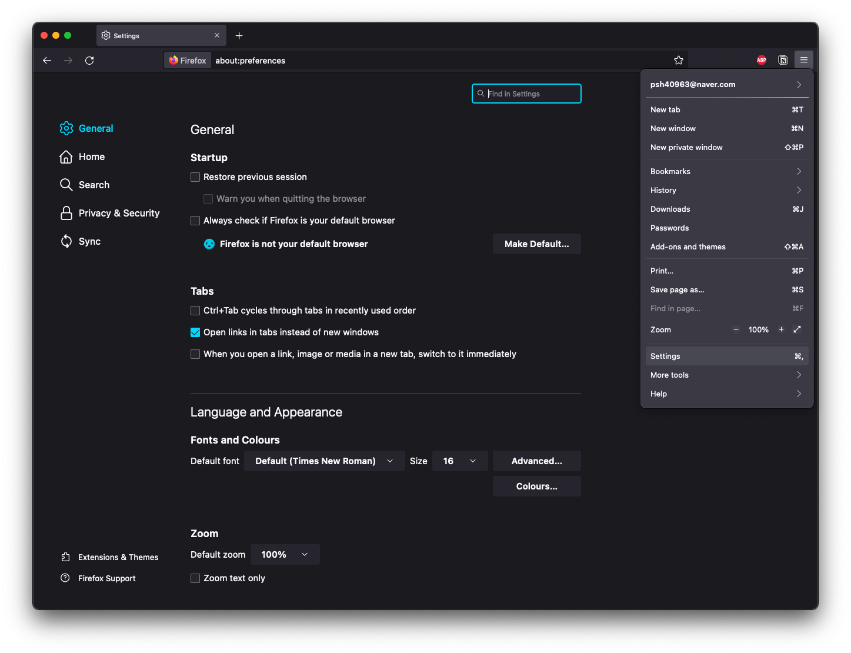
Task: Uncheck Open links in tabs instead of windows
Action: 195,332
